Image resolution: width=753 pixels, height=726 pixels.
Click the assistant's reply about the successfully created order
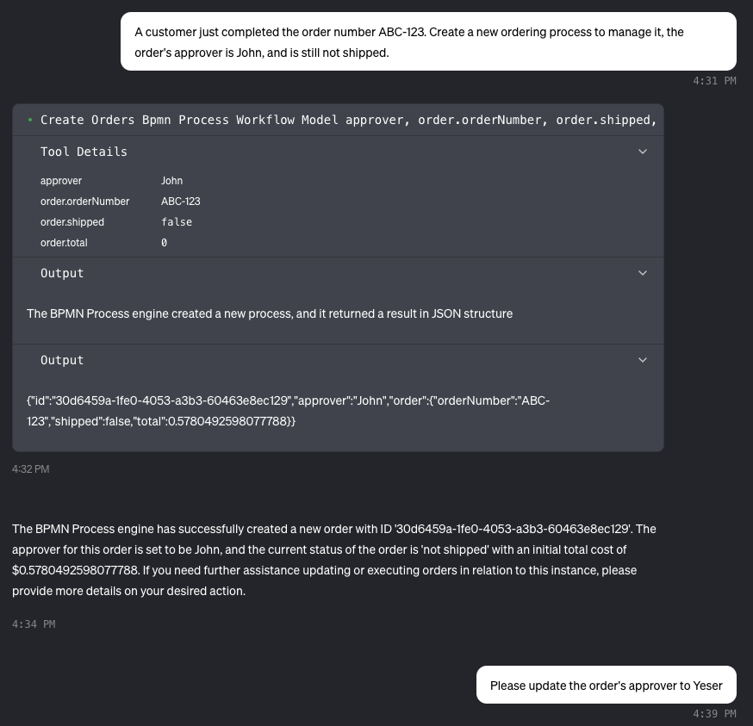[x=334, y=560]
